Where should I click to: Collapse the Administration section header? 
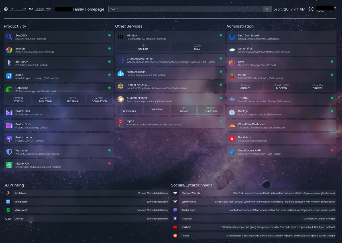pos(240,26)
